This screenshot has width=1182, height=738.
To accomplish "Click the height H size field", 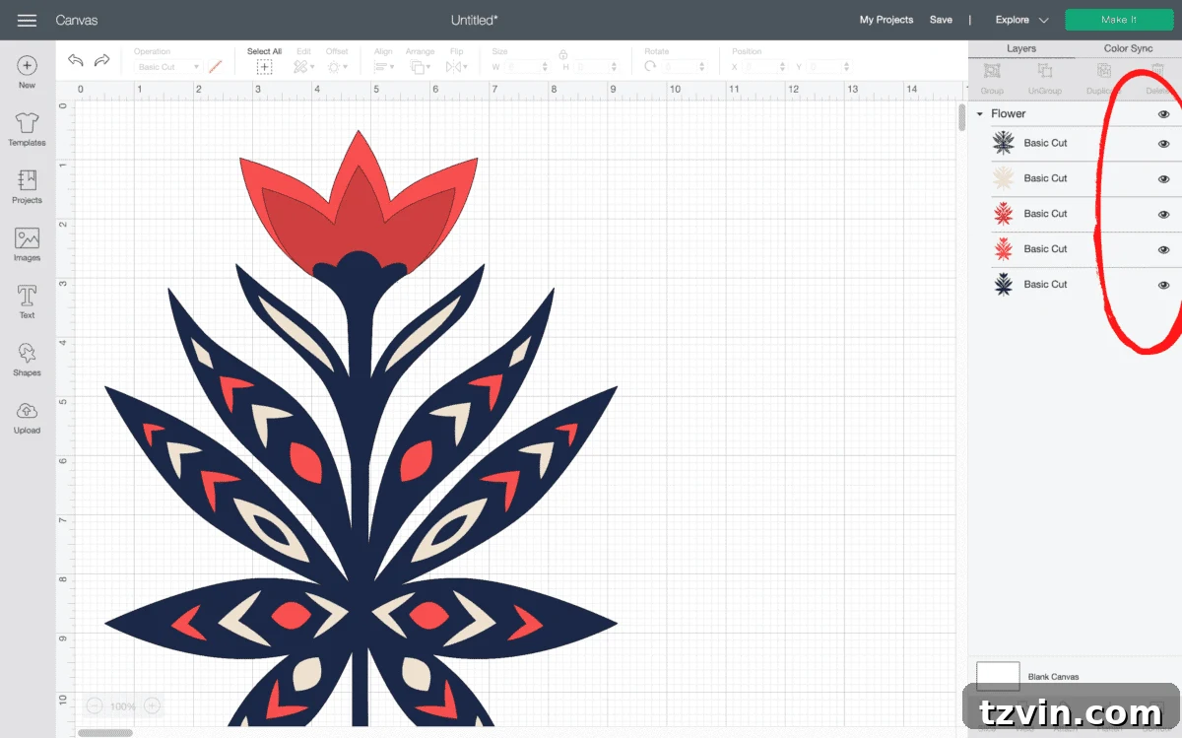I will tap(597, 67).
